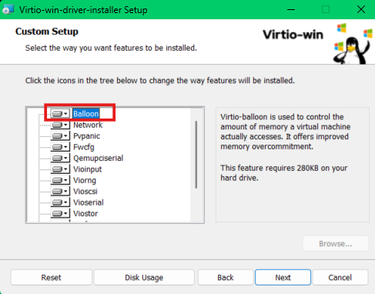375x294 pixels.
Task: Proceed with the Next button
Action: coord(283,277)
